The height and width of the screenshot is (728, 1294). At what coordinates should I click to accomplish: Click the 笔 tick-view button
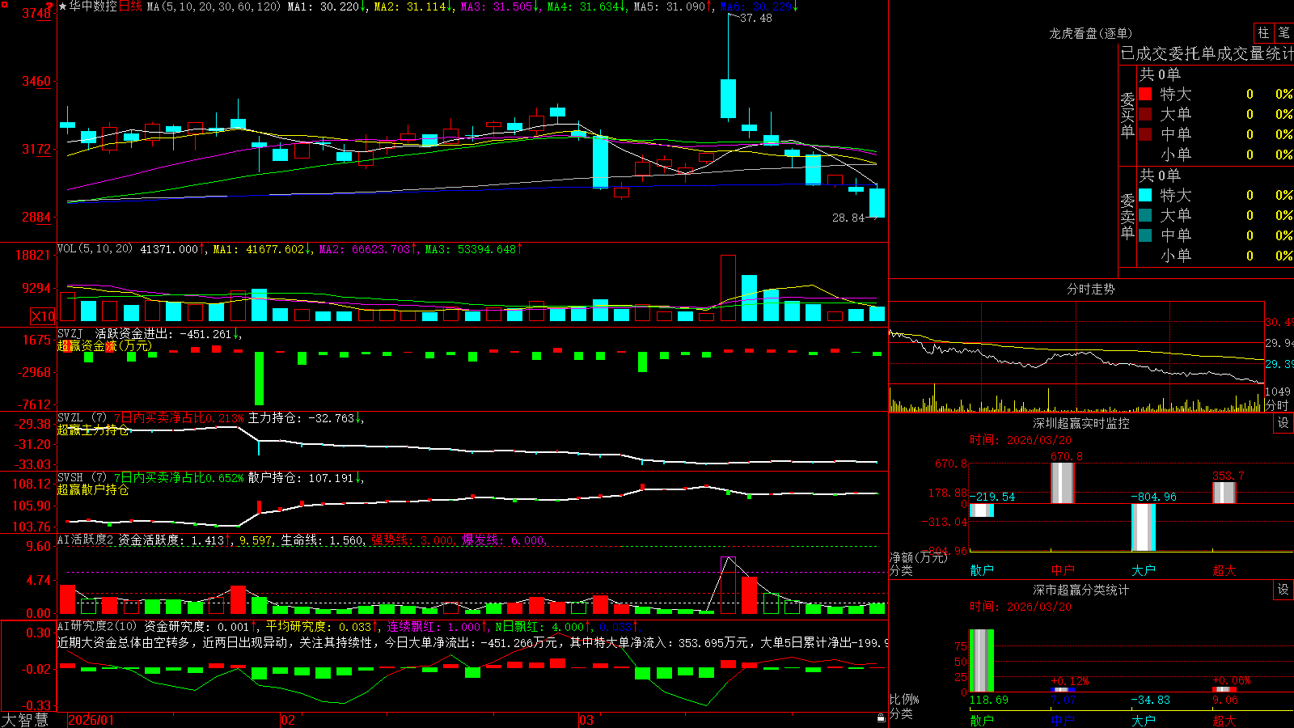(1283, 33)
